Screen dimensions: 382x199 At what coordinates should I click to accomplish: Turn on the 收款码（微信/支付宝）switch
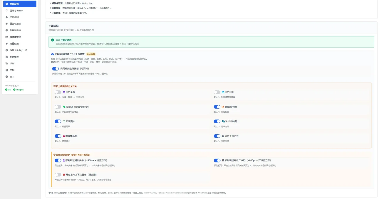(58, 107)
